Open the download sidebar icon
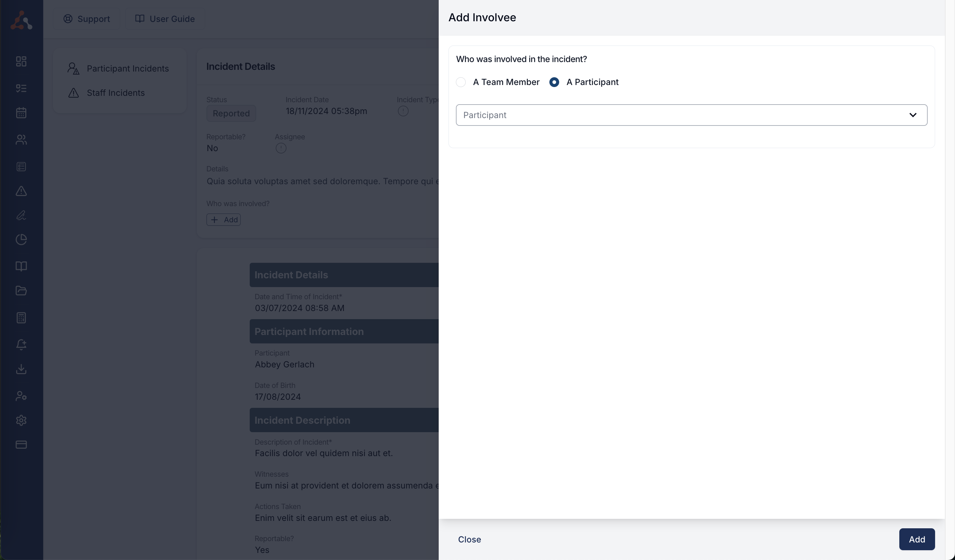The image size is (955, 560). pyautogui.click(x=21, y=369)
